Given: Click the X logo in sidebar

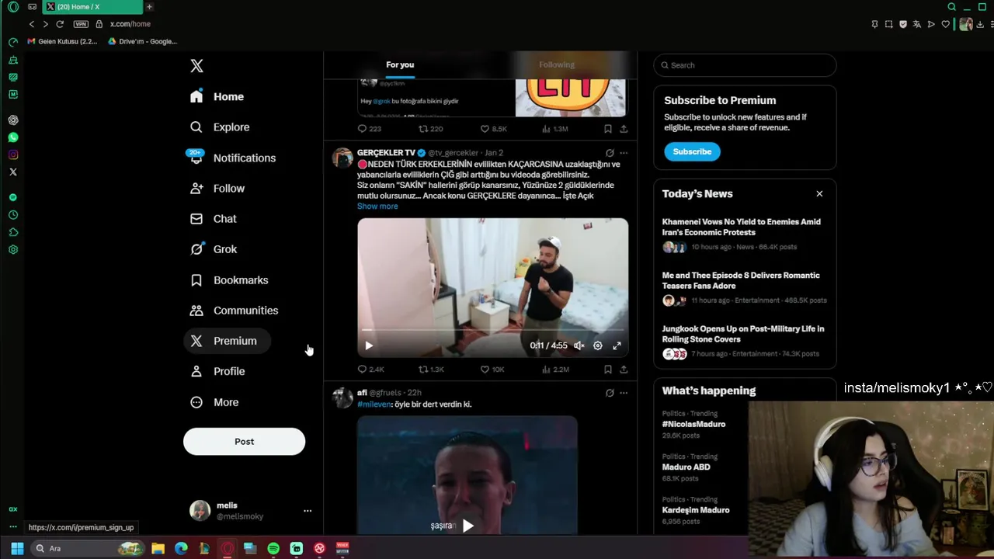Looking at the screenshot, I should [x=196, y=66].
